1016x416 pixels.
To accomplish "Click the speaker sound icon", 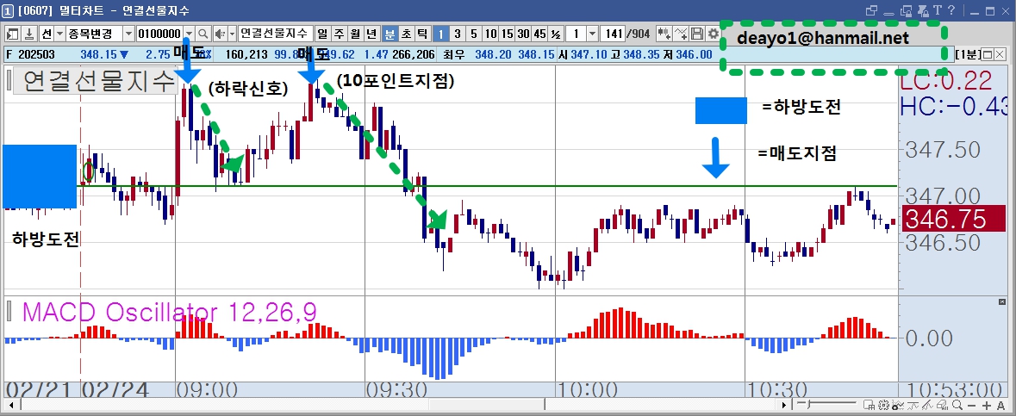I will pos(221,34).
